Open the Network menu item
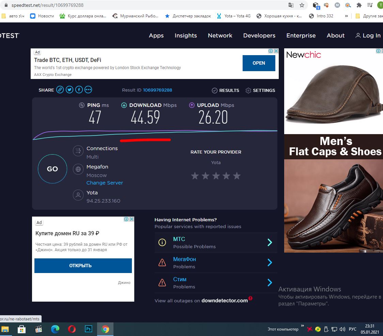The width and height of the screenshot is (383, 336). [x=220, y=35]
